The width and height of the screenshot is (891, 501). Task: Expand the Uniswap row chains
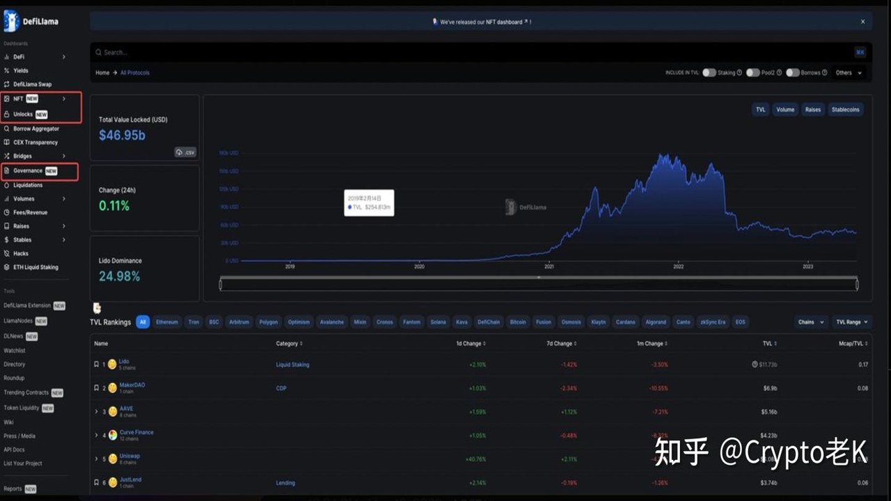97,459
